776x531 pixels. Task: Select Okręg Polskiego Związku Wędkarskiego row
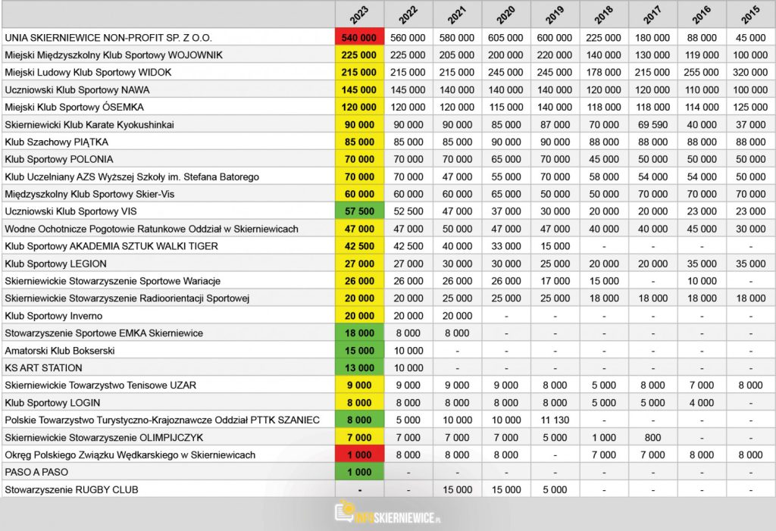point(130,454)
